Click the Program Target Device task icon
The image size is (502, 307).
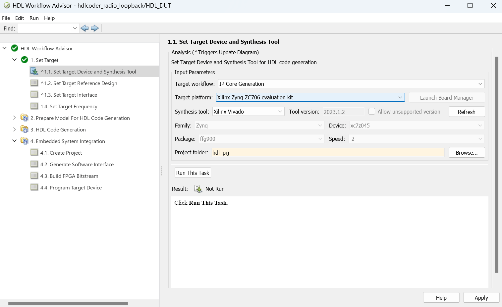point(34,187)
